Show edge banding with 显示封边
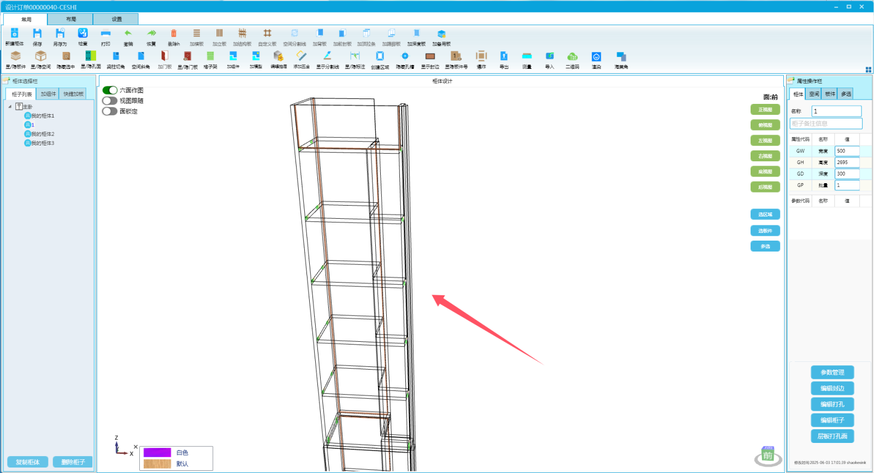This screenshot has height=473, width=874. (x=430, y=56)
